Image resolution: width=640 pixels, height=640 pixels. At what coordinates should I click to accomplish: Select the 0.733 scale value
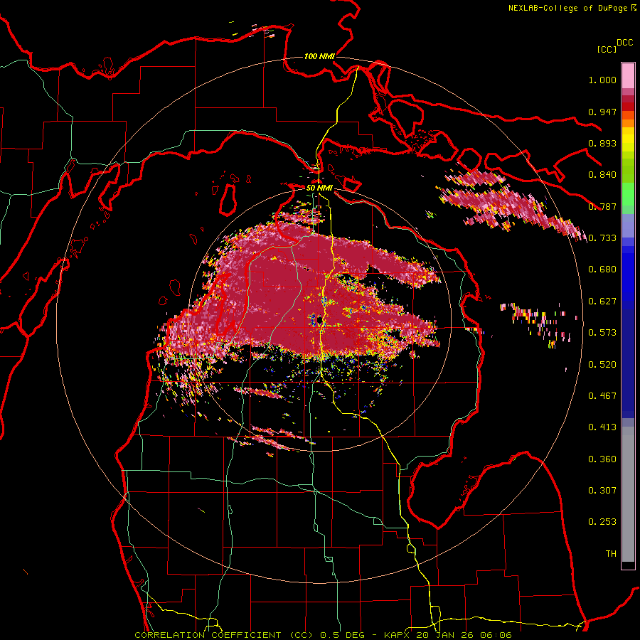click(602, 238)
